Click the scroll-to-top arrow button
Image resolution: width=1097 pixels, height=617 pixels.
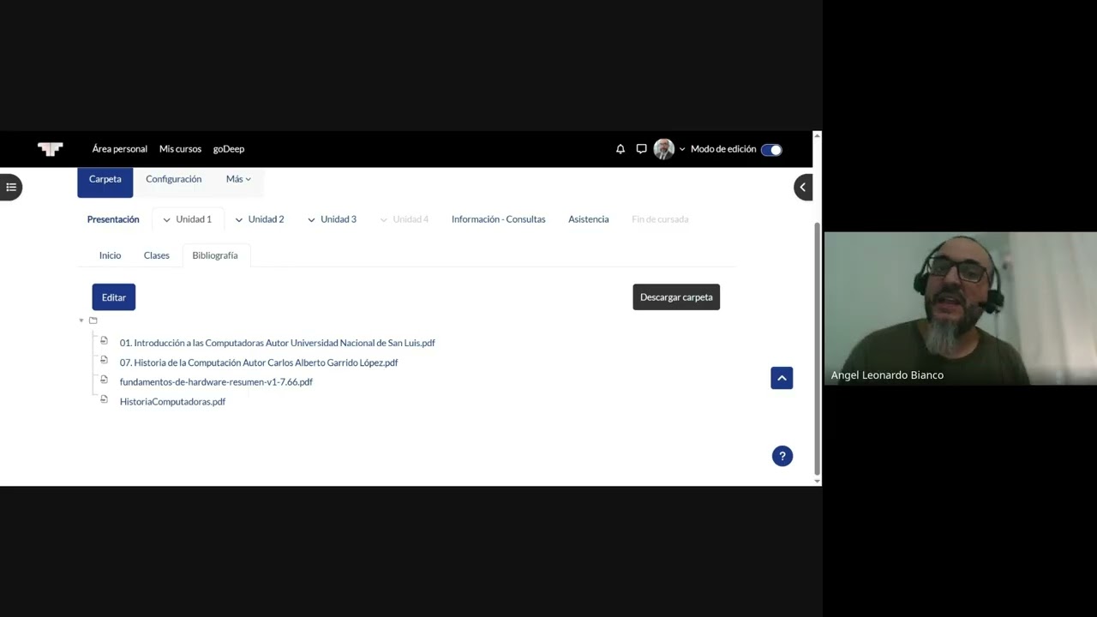point(782,378)
